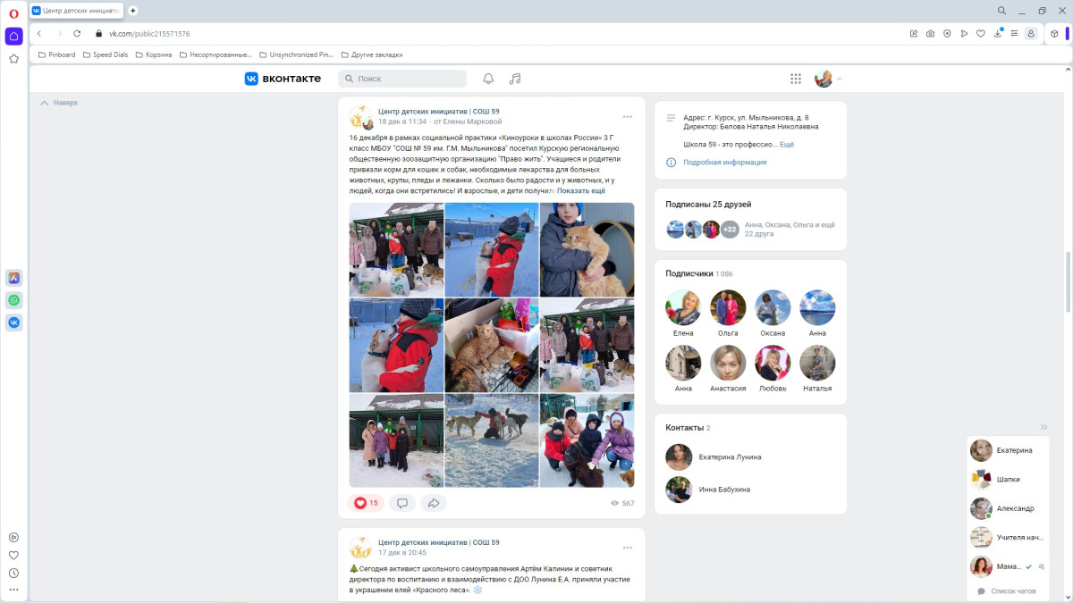Open the Opera main menu logo
Image resolution: width=1073 pixels, height=603 pixels.
(13, 13)
